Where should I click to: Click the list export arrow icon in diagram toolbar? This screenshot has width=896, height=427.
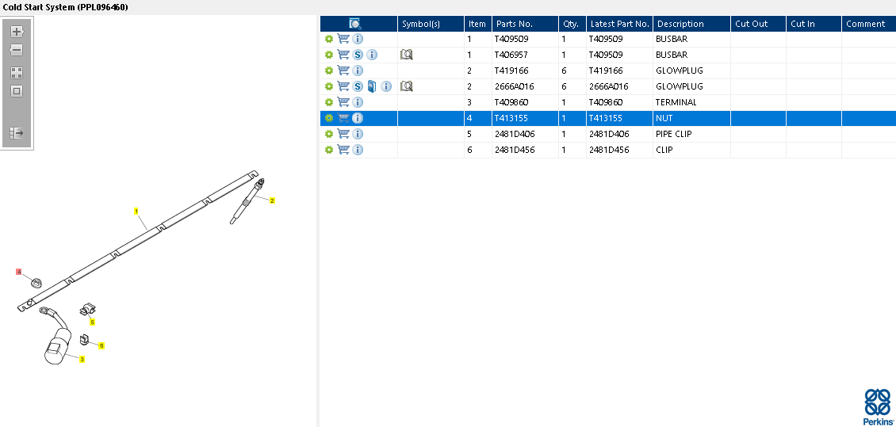click(17, 133)
